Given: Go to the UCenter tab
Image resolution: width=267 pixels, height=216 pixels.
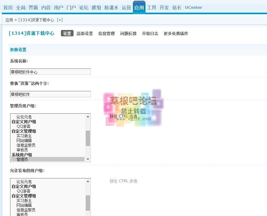Looking at the screenshot, I should click(193, 8).
